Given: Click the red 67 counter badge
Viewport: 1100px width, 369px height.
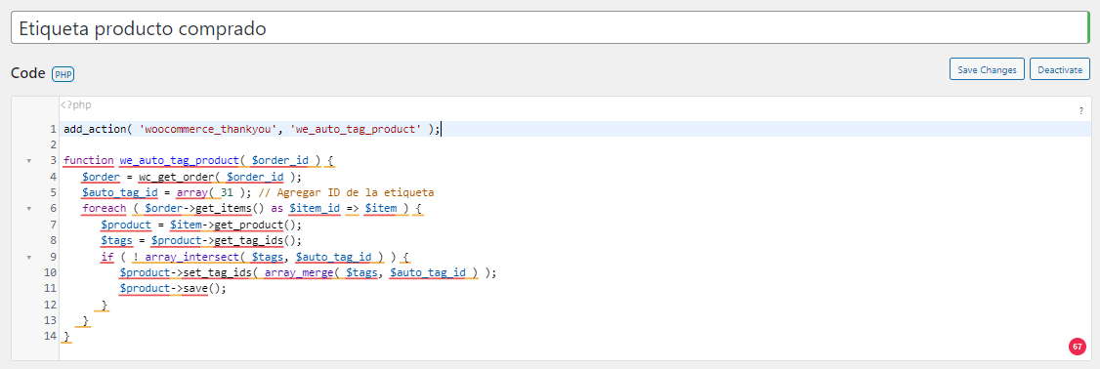Looking at the screenshot, I should [x=1077, y=346].
